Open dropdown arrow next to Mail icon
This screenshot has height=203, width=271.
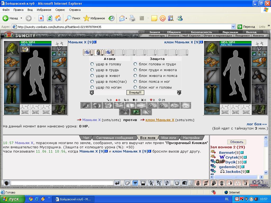pyautogui.click(x=126, y=18)
